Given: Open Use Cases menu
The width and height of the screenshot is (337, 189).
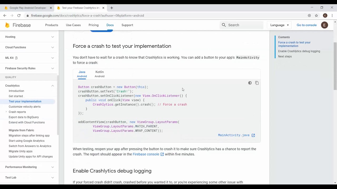Looking at the screenshot, I should tap(73, 25).
